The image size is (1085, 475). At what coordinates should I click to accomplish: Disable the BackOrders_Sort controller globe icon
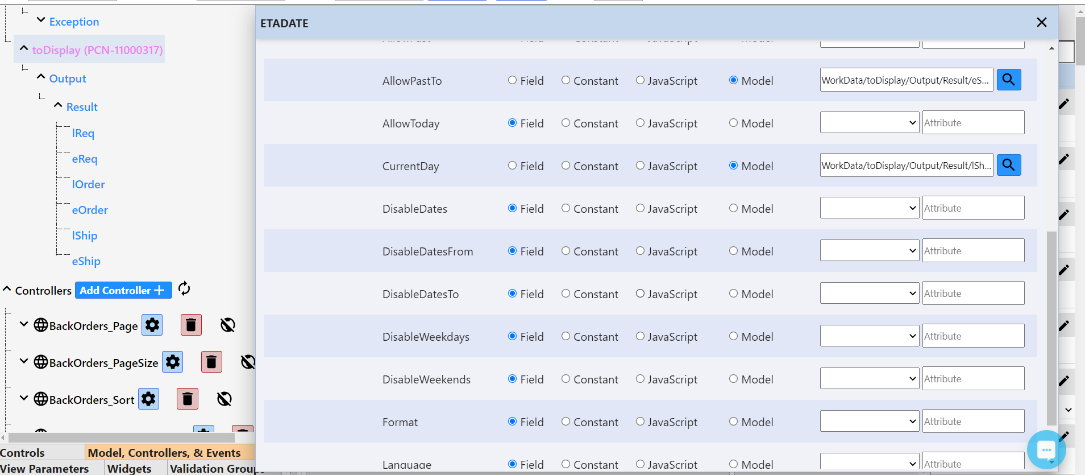pos(224,399)
